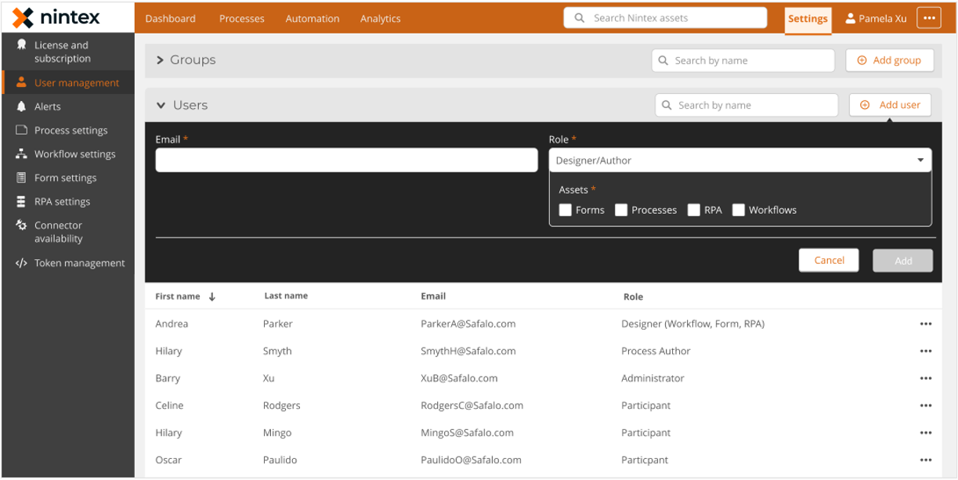This screenshot has width=958, height=480.
Task: Check the RPA assets checkbox
Action: click(x=694, y=210)
